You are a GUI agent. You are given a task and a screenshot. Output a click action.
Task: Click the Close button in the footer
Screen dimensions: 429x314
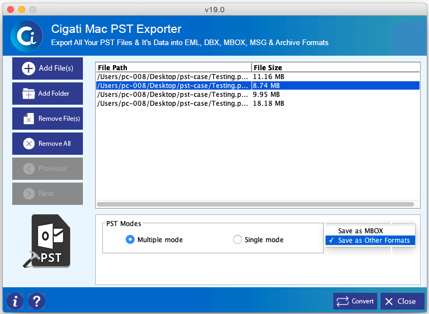[402, 301]
